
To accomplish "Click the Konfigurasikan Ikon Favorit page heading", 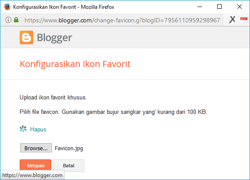I will click(75, 64).
